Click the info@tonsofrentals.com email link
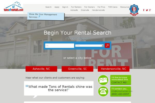The image size is (155, 103). 122,91
